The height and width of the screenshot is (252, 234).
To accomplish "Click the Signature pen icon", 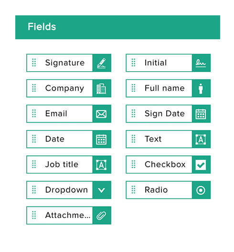I will tap(101, 63).
